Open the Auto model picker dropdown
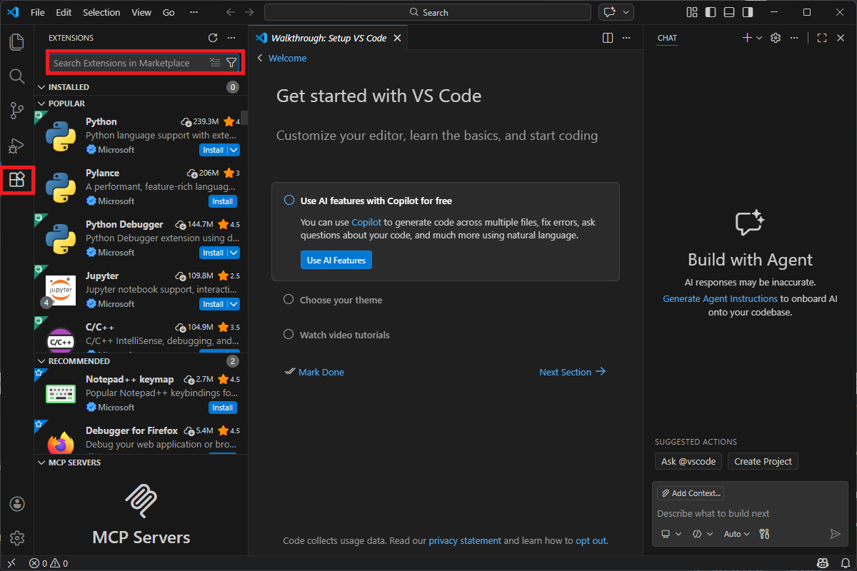 737,534
